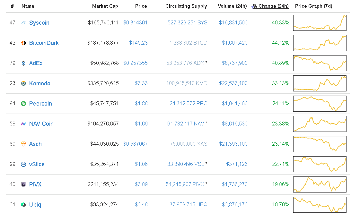
Task: Click the PIVX coin logo icon
Action: [23, 184]
